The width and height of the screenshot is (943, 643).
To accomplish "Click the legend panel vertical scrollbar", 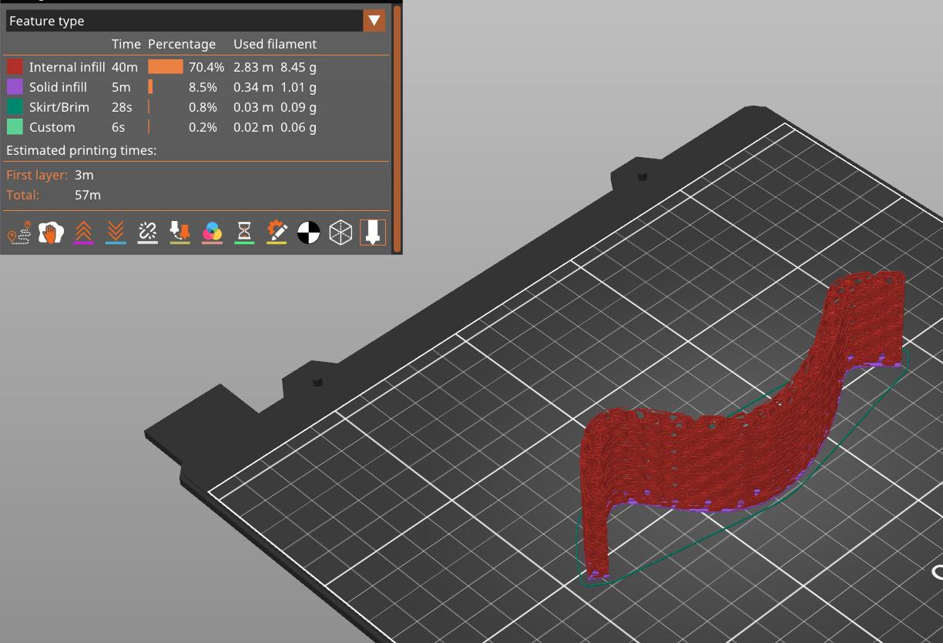I will point(398,129).
